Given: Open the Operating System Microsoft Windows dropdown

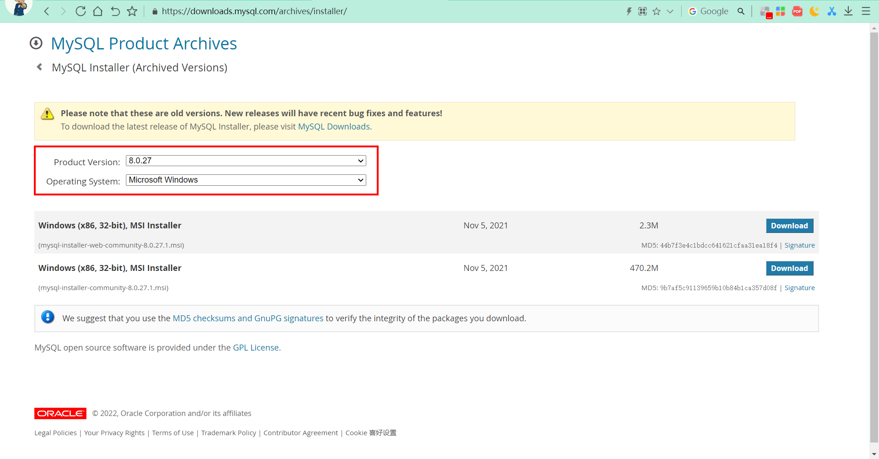Looking at the screenshot, I should pos(246,180).
